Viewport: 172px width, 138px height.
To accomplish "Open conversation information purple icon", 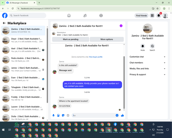I will tap(121, 26).
